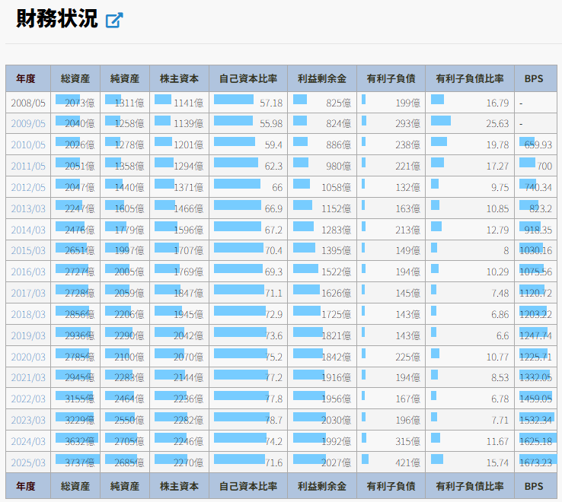Click the 57.18 equity ratio bar in 2008/05
Screen dimensions: 562x502
[x=248, y=103]
